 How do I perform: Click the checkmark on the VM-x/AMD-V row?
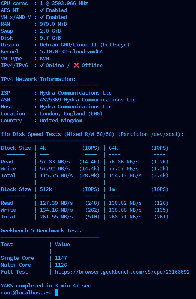click(x=42, y=17)
